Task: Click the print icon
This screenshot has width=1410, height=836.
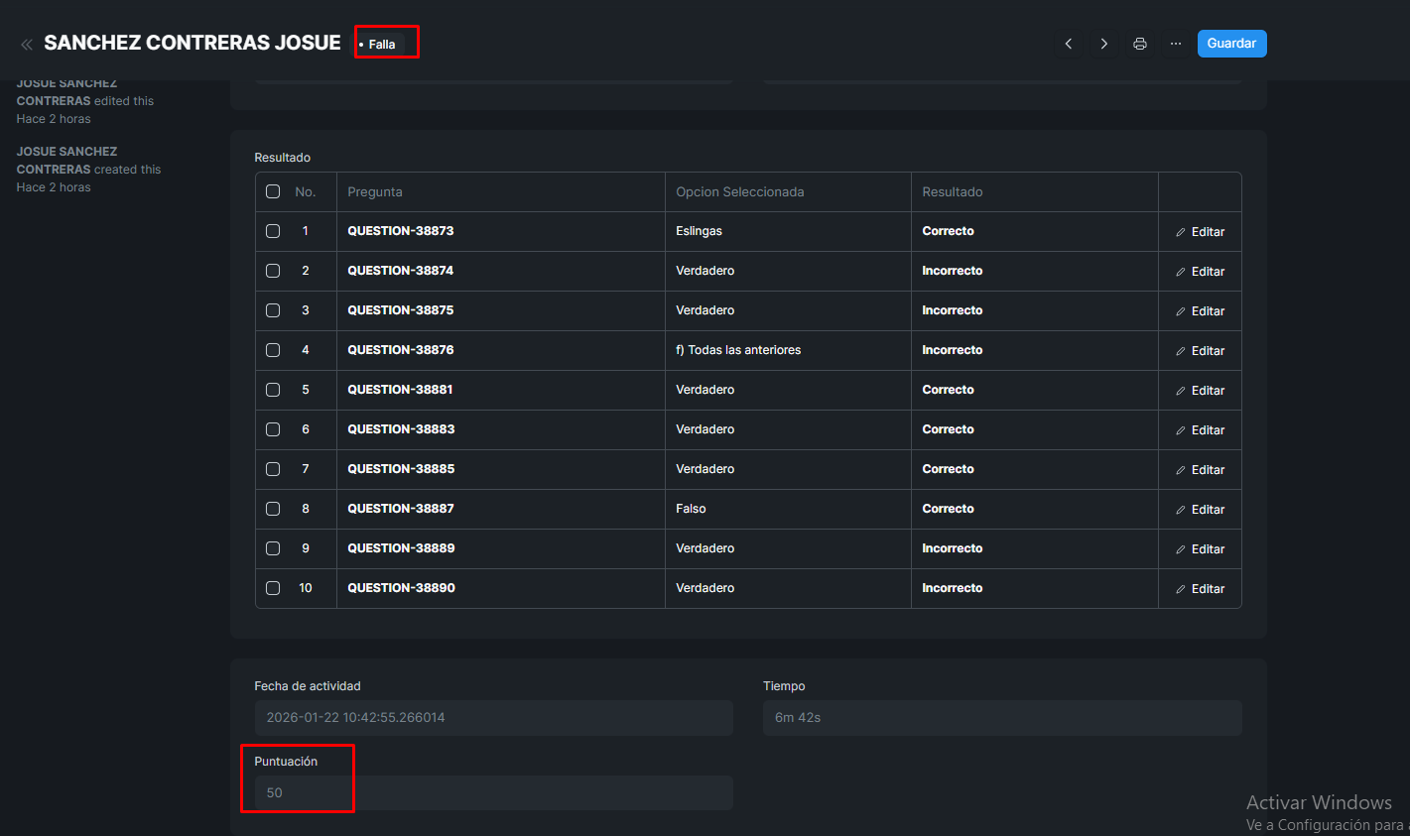Action: [x=1139, y=44]
